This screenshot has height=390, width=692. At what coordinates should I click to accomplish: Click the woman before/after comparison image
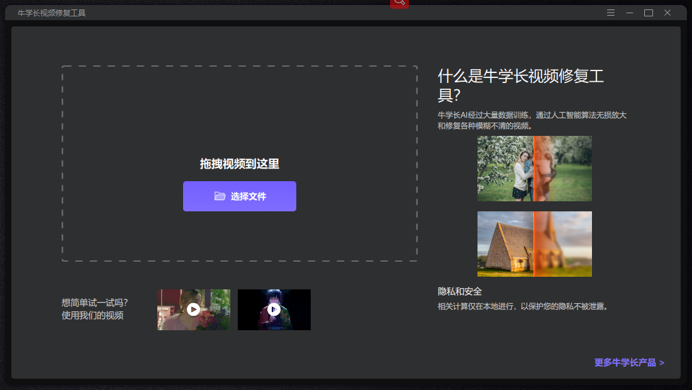pos(535,169)
